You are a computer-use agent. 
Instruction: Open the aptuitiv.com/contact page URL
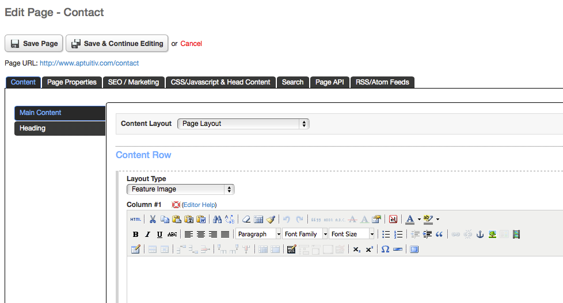coord(89,63)
